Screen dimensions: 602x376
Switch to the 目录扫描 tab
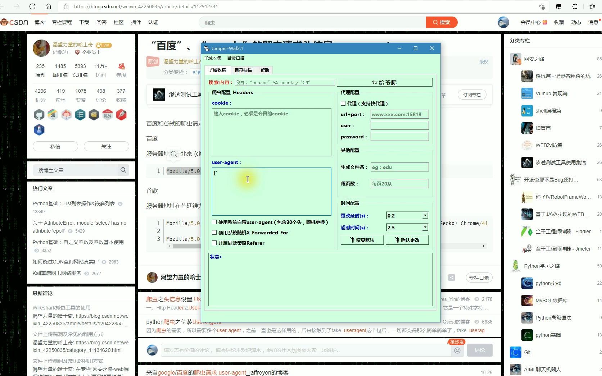click(243, 70)
